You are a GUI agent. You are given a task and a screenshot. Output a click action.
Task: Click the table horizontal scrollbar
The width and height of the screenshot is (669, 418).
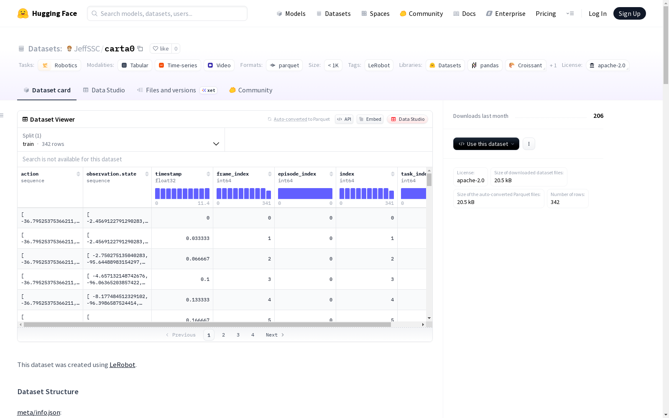coord(207,324)
